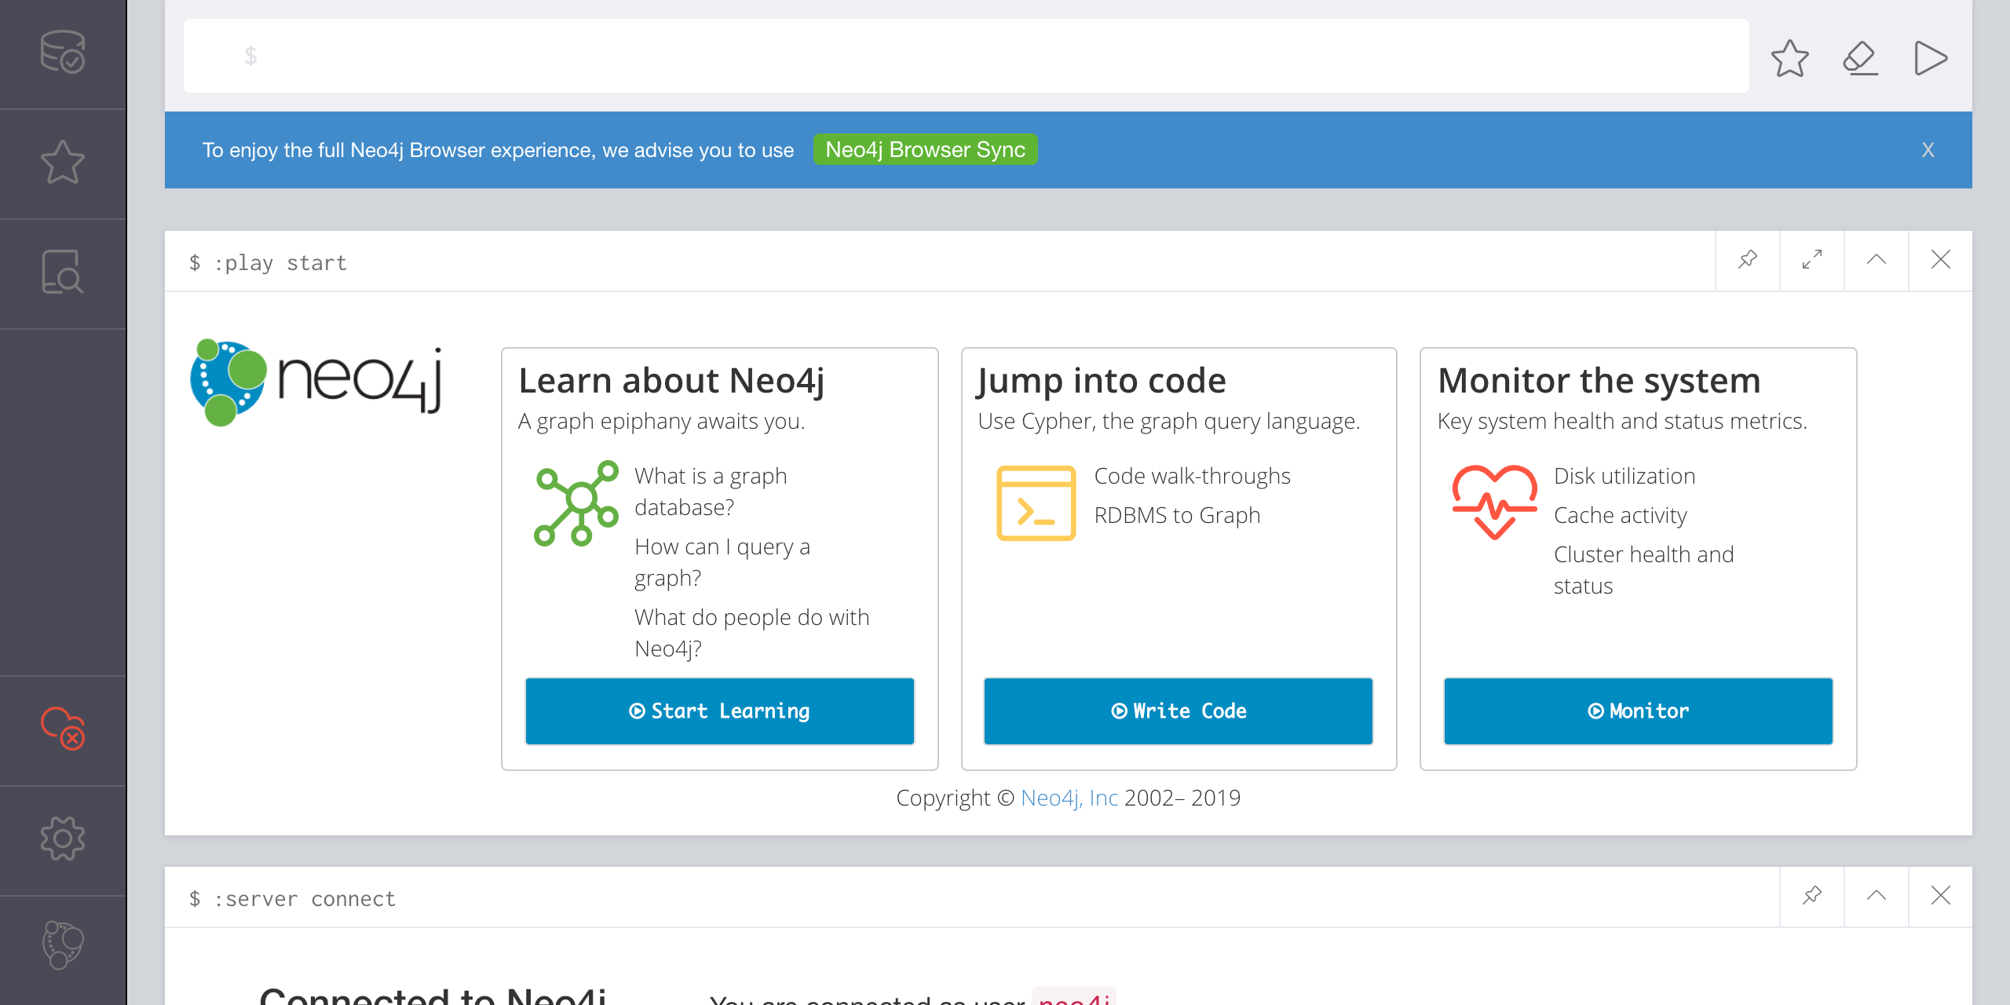Save query as favorite star in editor
This screenshot has width=2010, height=1005.
pyautogui.click(x=1789, y=58)
